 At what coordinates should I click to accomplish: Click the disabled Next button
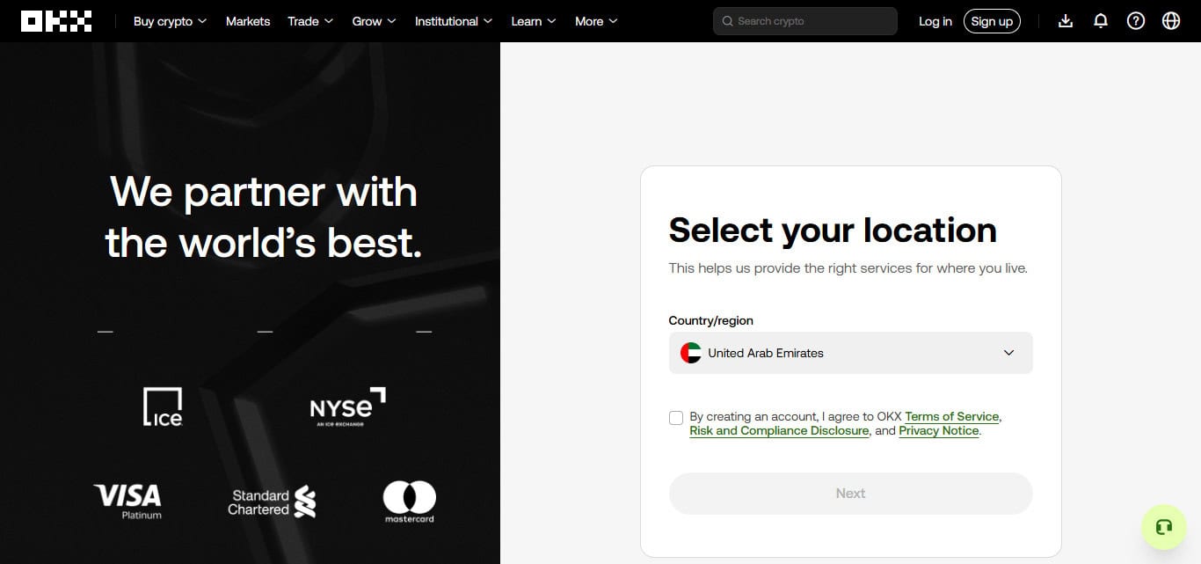click(850, 494)
